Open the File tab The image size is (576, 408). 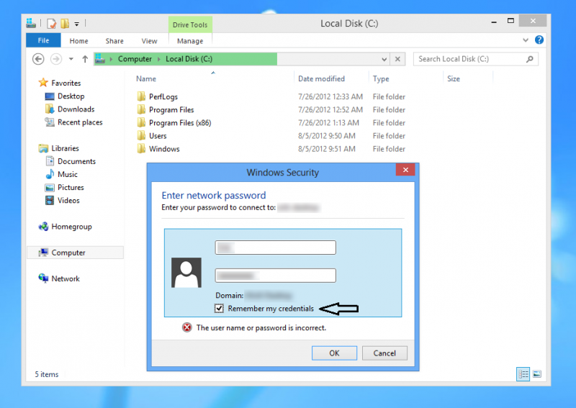pyautogui.click(x=43, y=40)
